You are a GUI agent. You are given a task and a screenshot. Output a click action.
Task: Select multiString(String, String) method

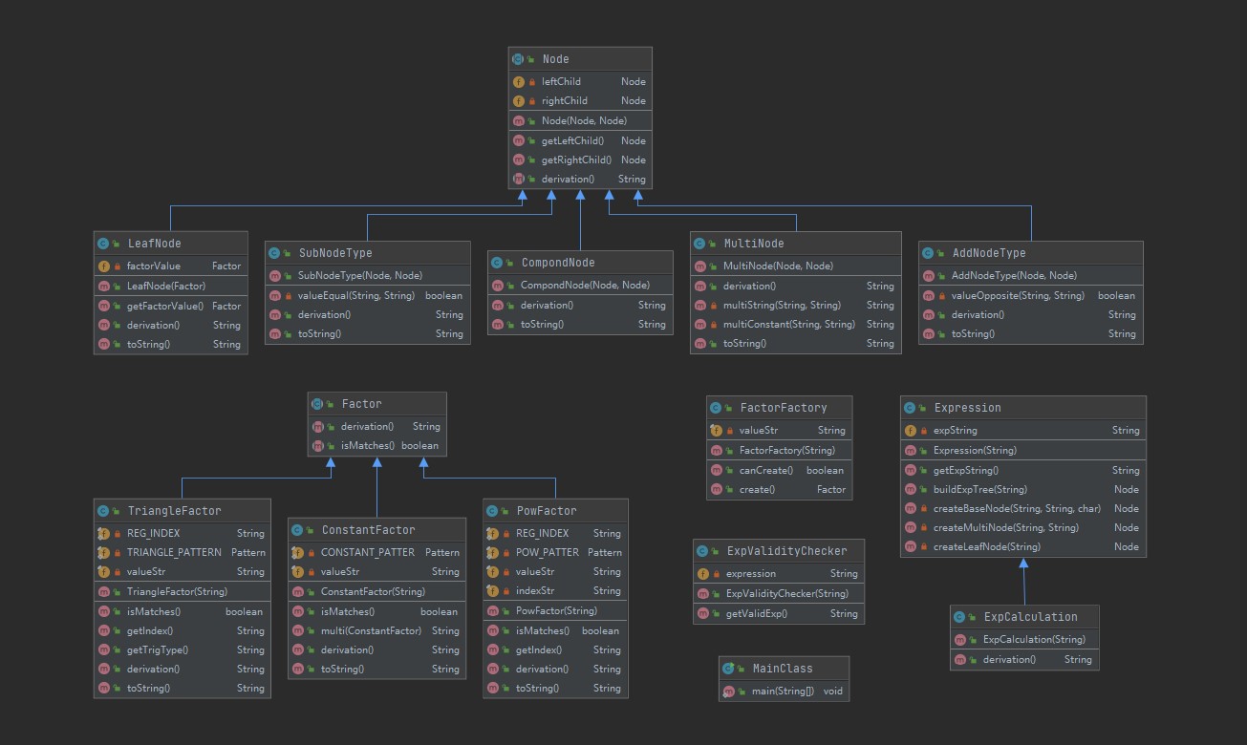tap(795, 305)
